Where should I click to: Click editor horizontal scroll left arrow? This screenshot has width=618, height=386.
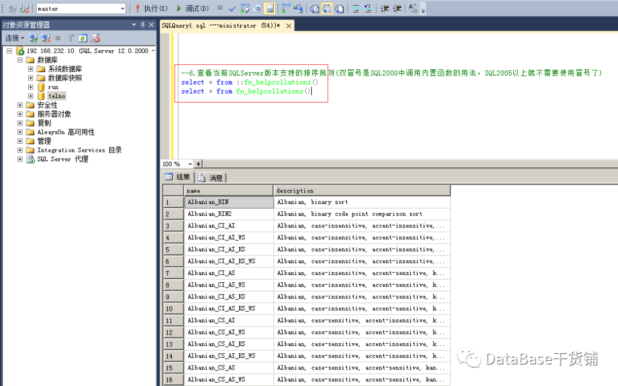coord(198,164)
